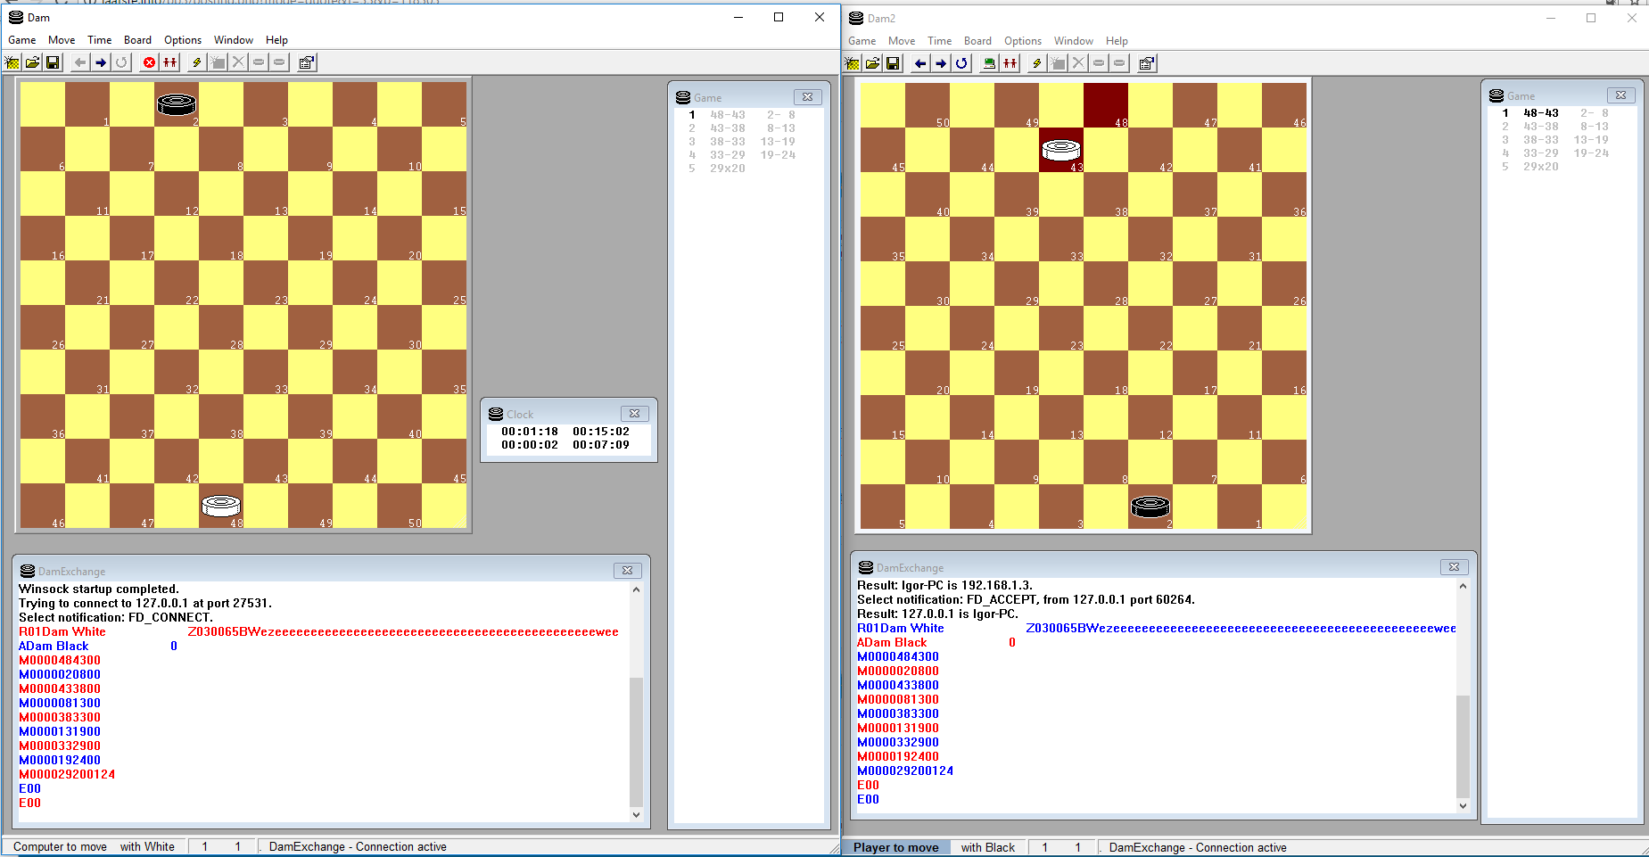The height and width of the screenshot is (857, 1649).
Task: Toggle the board position delete icon
Action: pyautogui.click(x=237, y=62)
